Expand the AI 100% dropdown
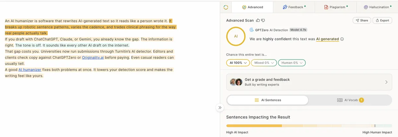 (x=238, y=63)
